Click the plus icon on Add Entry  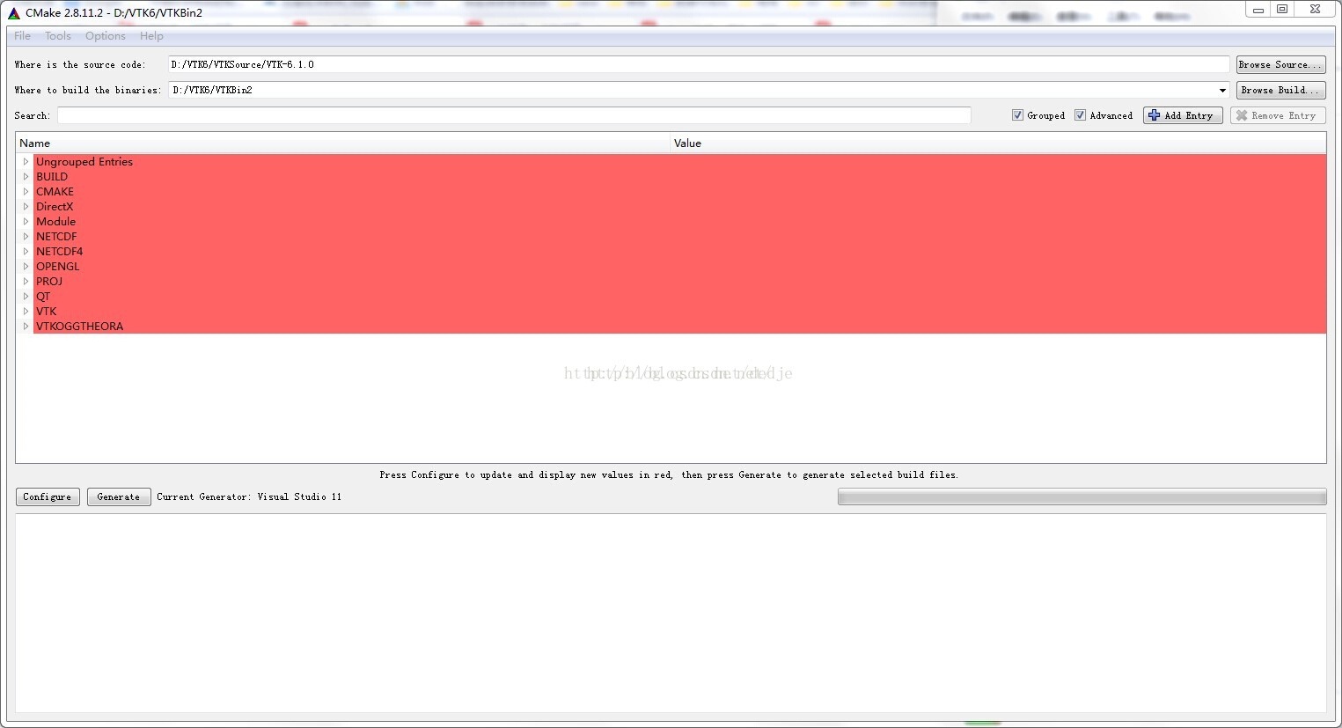[1155, 115]
